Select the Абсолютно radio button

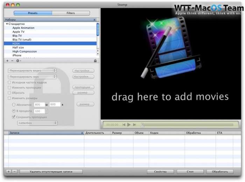point(14,105)
